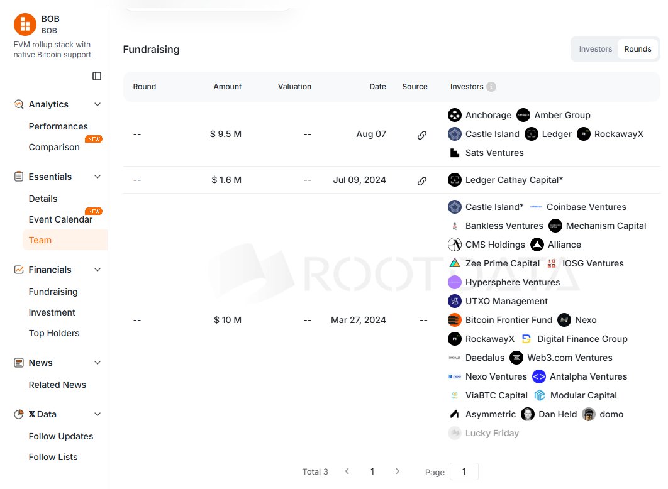
Task: Collapse the Financials section chevron
Action: [x=97, y=270]
